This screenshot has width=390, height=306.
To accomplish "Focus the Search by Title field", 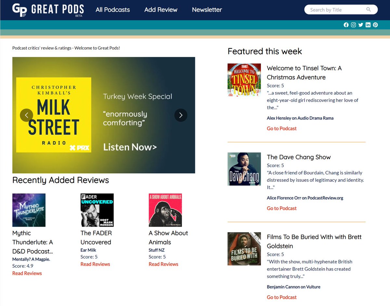I will (x=341, y=10).
